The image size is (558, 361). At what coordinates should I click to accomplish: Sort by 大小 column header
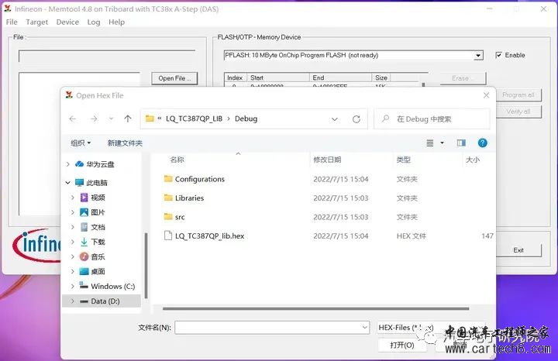click(473, 160)
